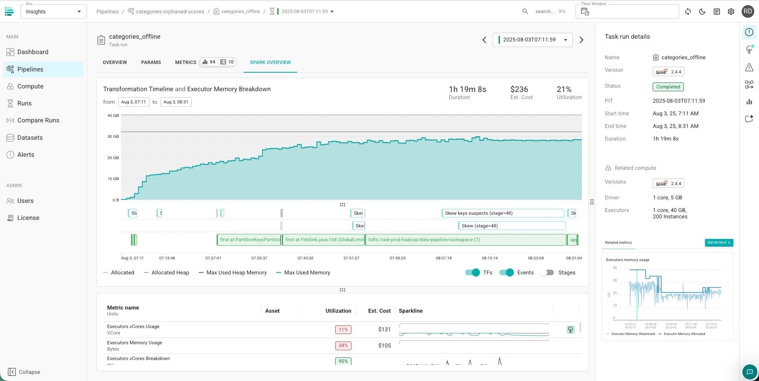The width and height of the screenshot is (759, 381).
Task: Click the Time Window input field
Action: [x=627, y=11]
